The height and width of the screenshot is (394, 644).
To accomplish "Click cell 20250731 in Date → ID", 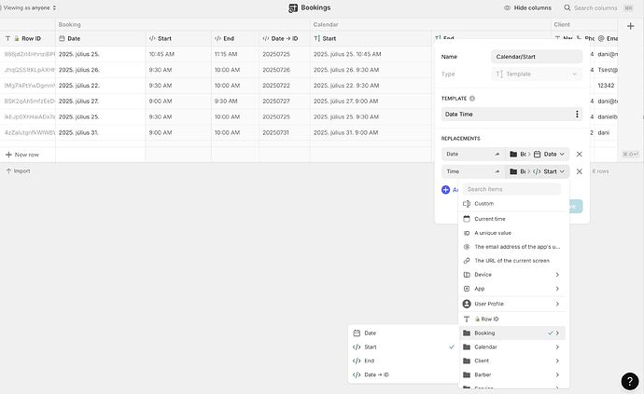I will pos(285,132).
